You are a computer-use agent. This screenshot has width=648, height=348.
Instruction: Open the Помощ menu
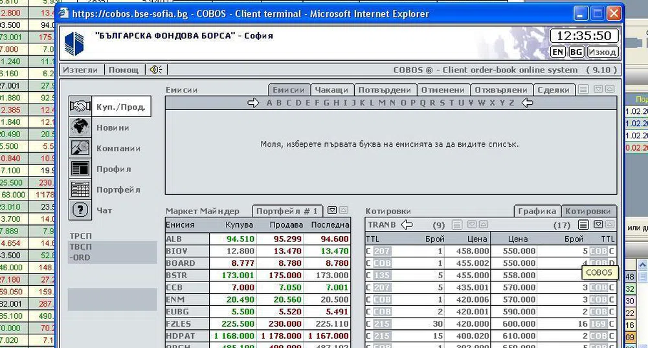(123, 70)
